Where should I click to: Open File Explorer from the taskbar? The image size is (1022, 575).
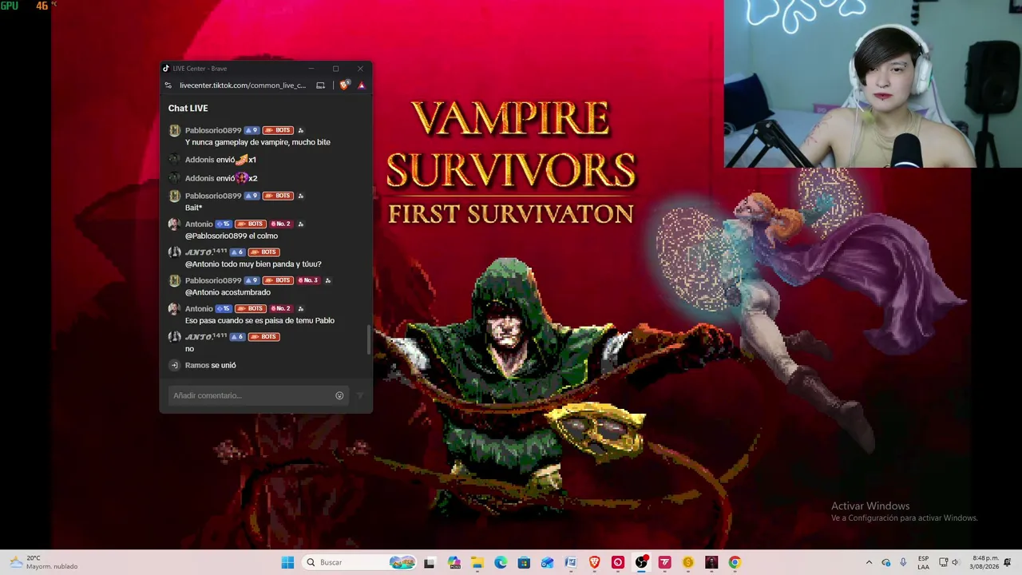tap(477, 562)
